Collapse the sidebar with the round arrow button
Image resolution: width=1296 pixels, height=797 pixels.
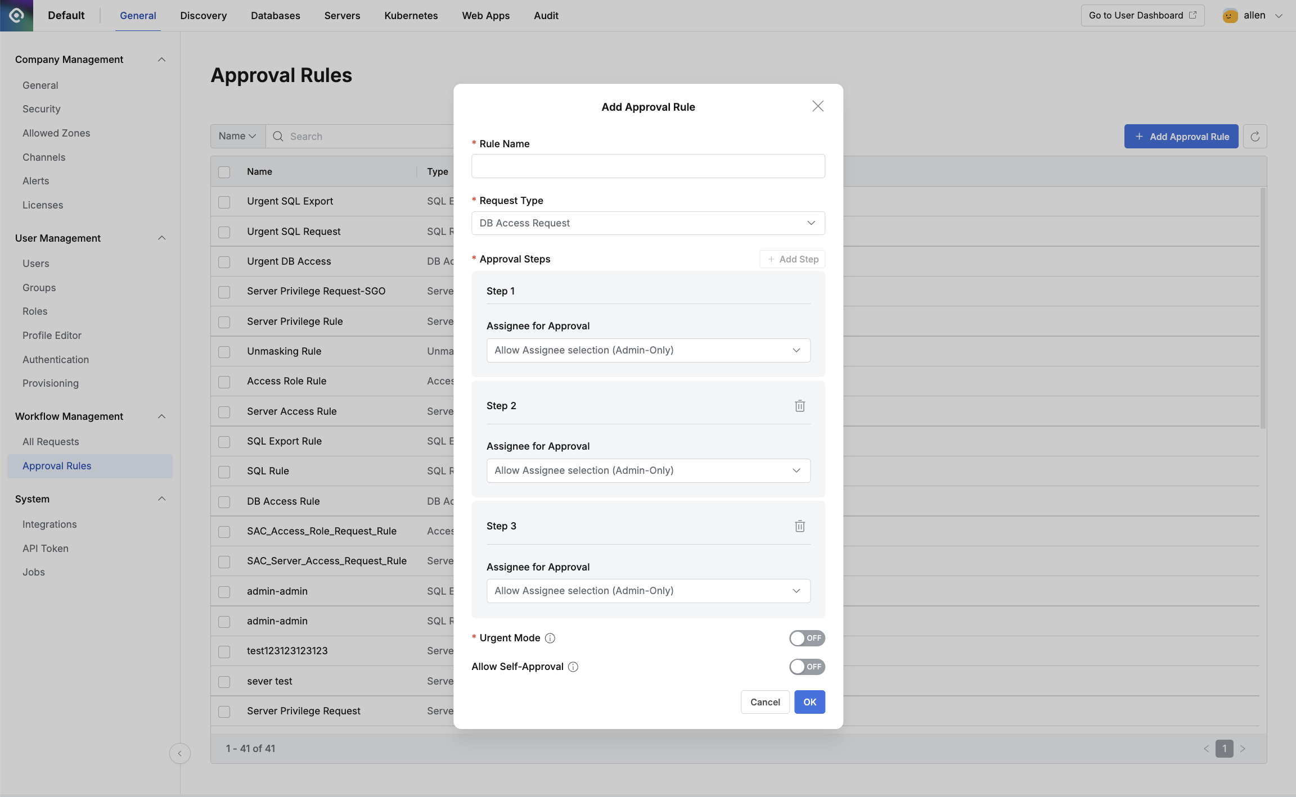point(179,753)
